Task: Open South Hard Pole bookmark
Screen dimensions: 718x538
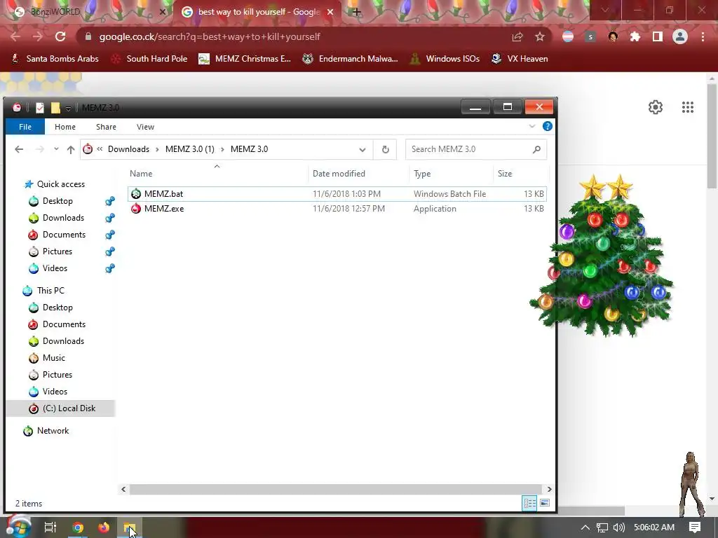Action: click(x=149, y=59)
